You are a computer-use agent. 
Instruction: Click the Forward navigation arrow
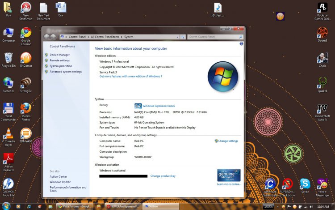pos(53,37)
